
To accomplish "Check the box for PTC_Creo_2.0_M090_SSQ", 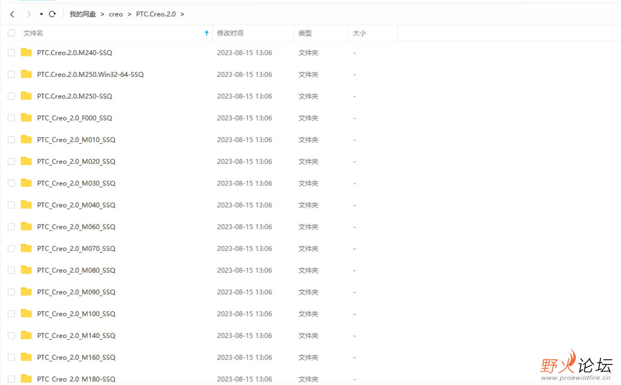I will 11,292.
